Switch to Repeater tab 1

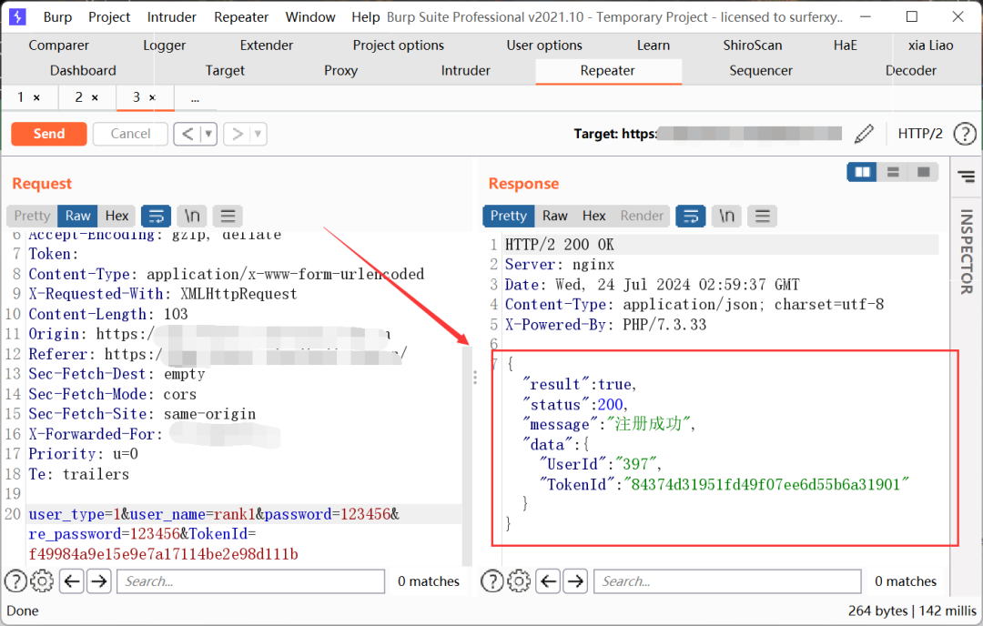click(x=21, y=97)
